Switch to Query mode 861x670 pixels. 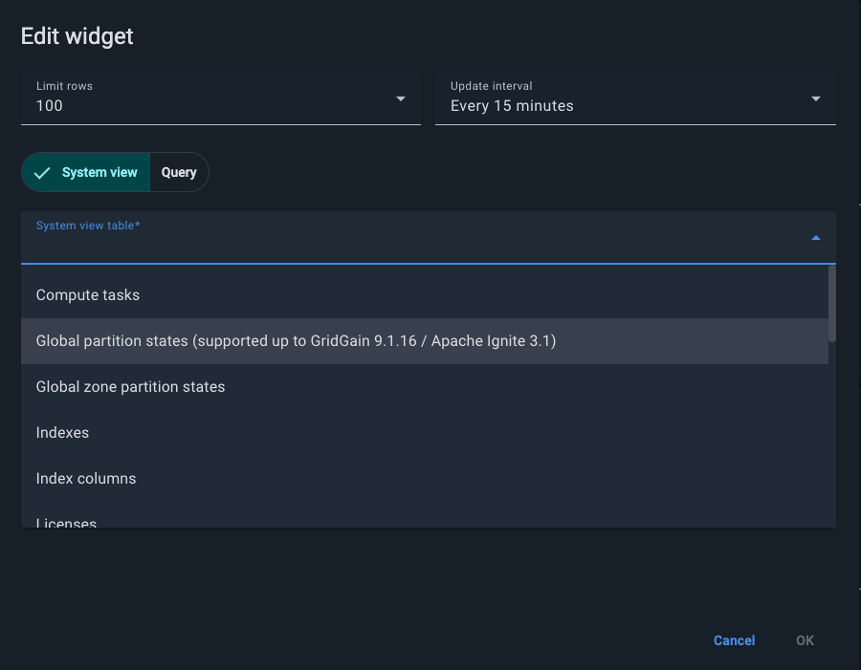click(179, 173)
